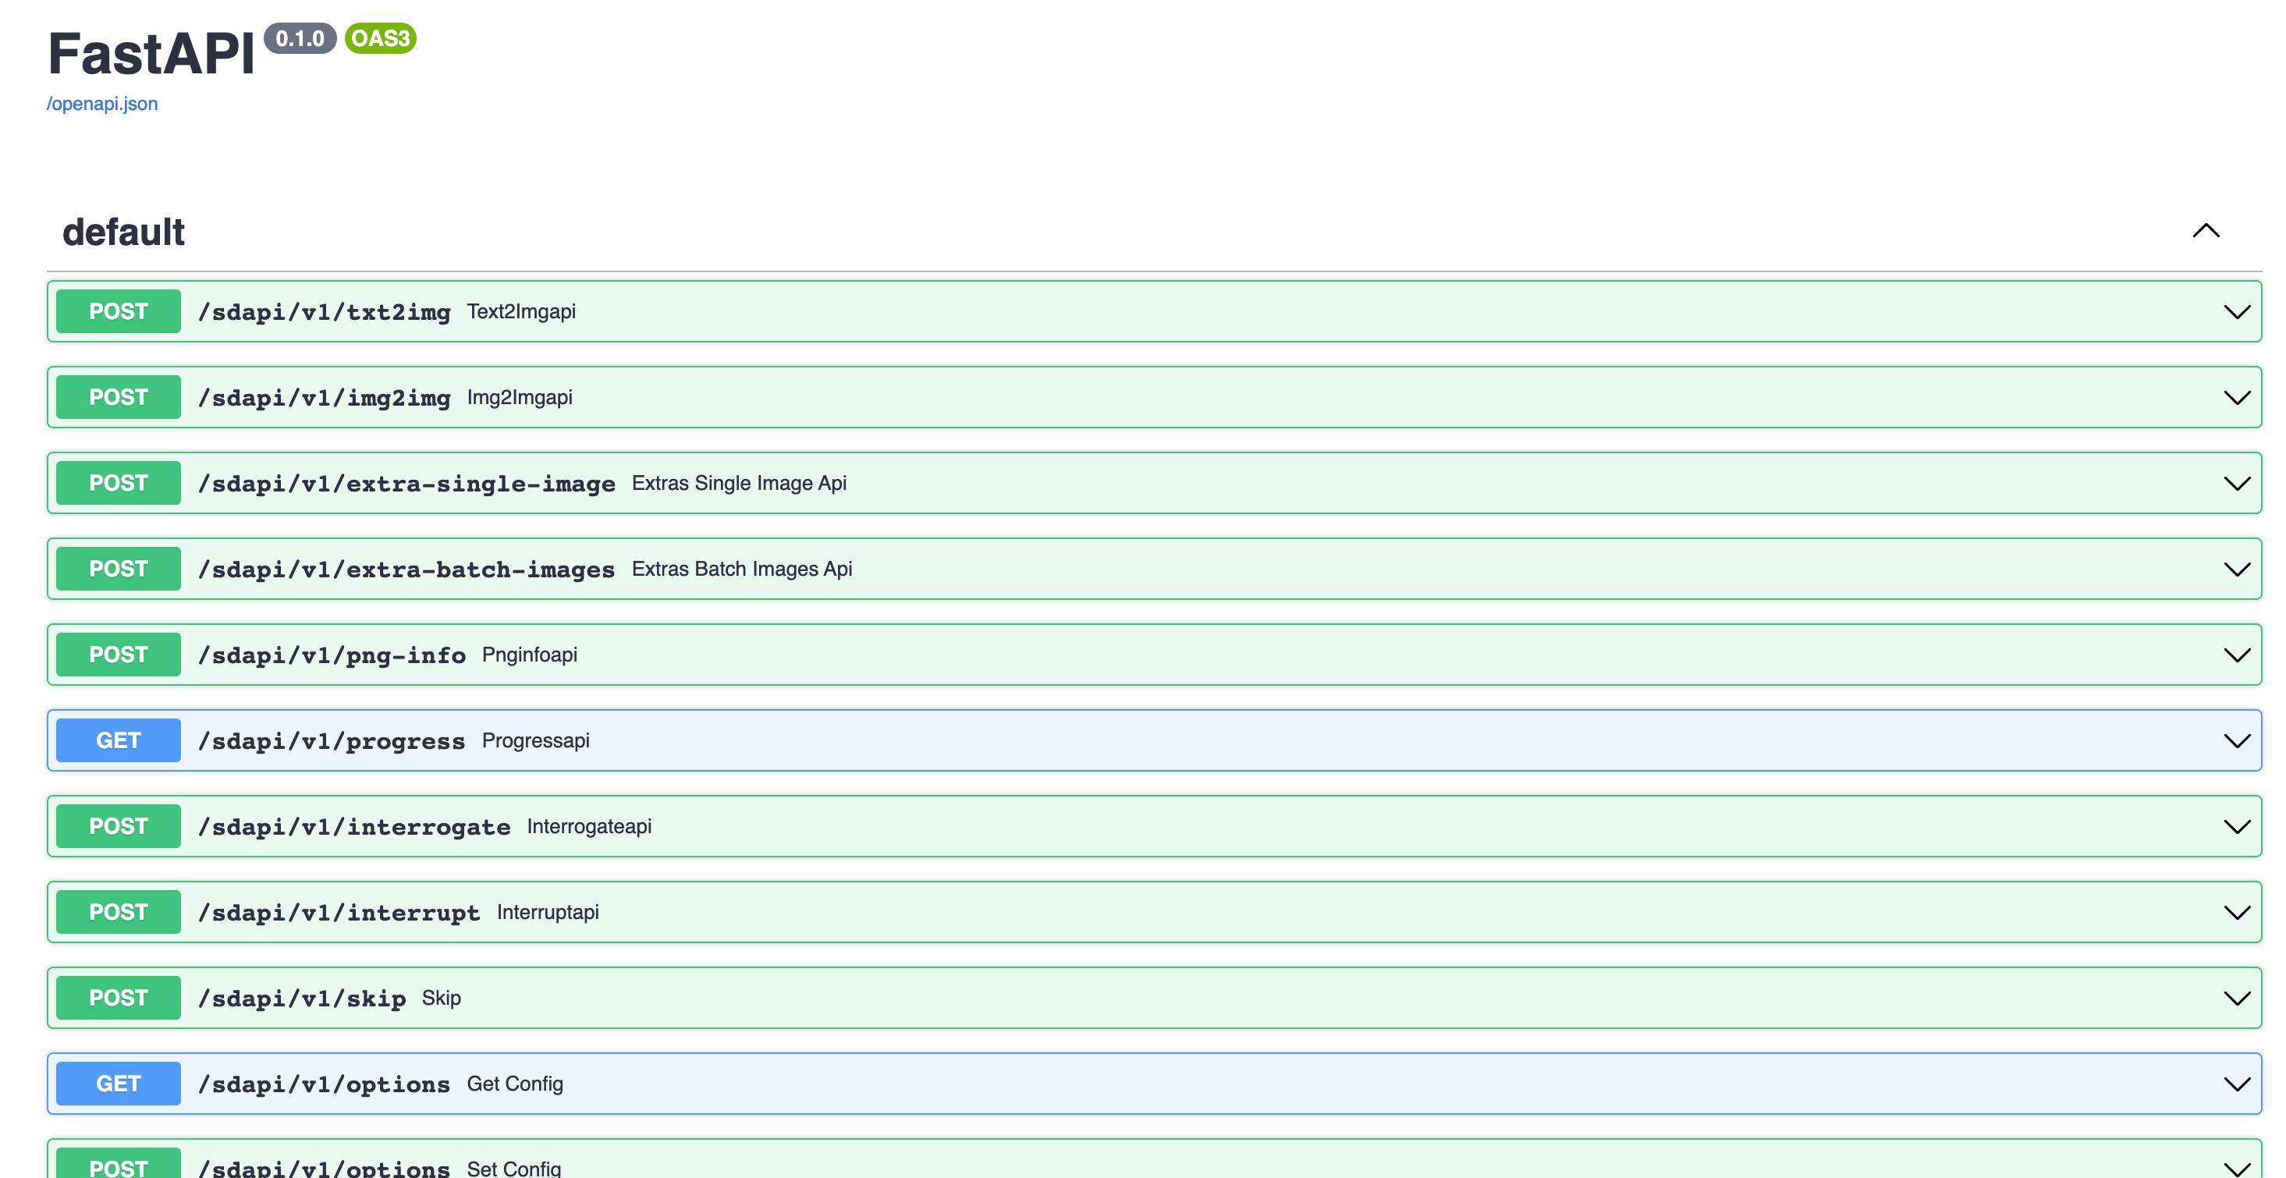Click POST badge for interrupt
The image size is (2286, 1178).
click(118, 912)
